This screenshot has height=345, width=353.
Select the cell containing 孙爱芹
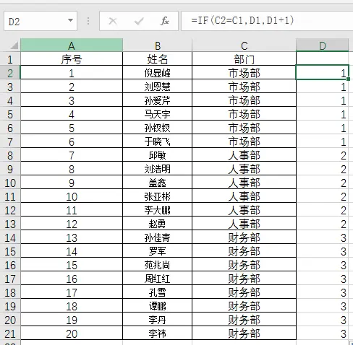coord(157,100)
